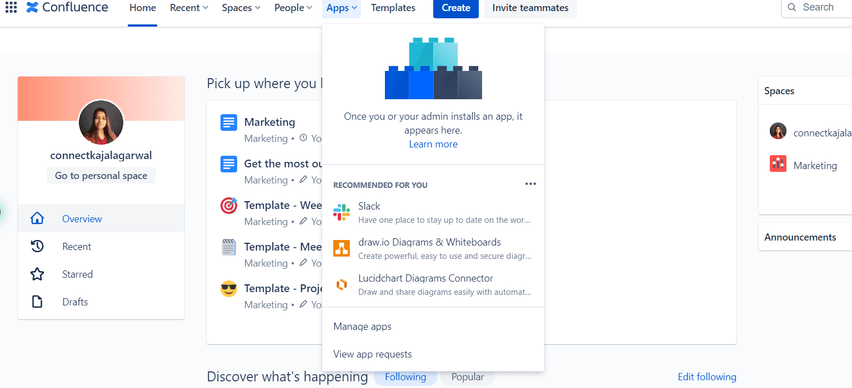
Task: Open the People dropdown menu
Action: click(293, 8)
